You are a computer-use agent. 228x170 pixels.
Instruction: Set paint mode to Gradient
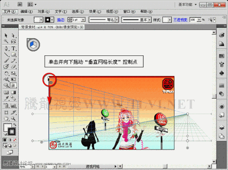pos(10,140)
